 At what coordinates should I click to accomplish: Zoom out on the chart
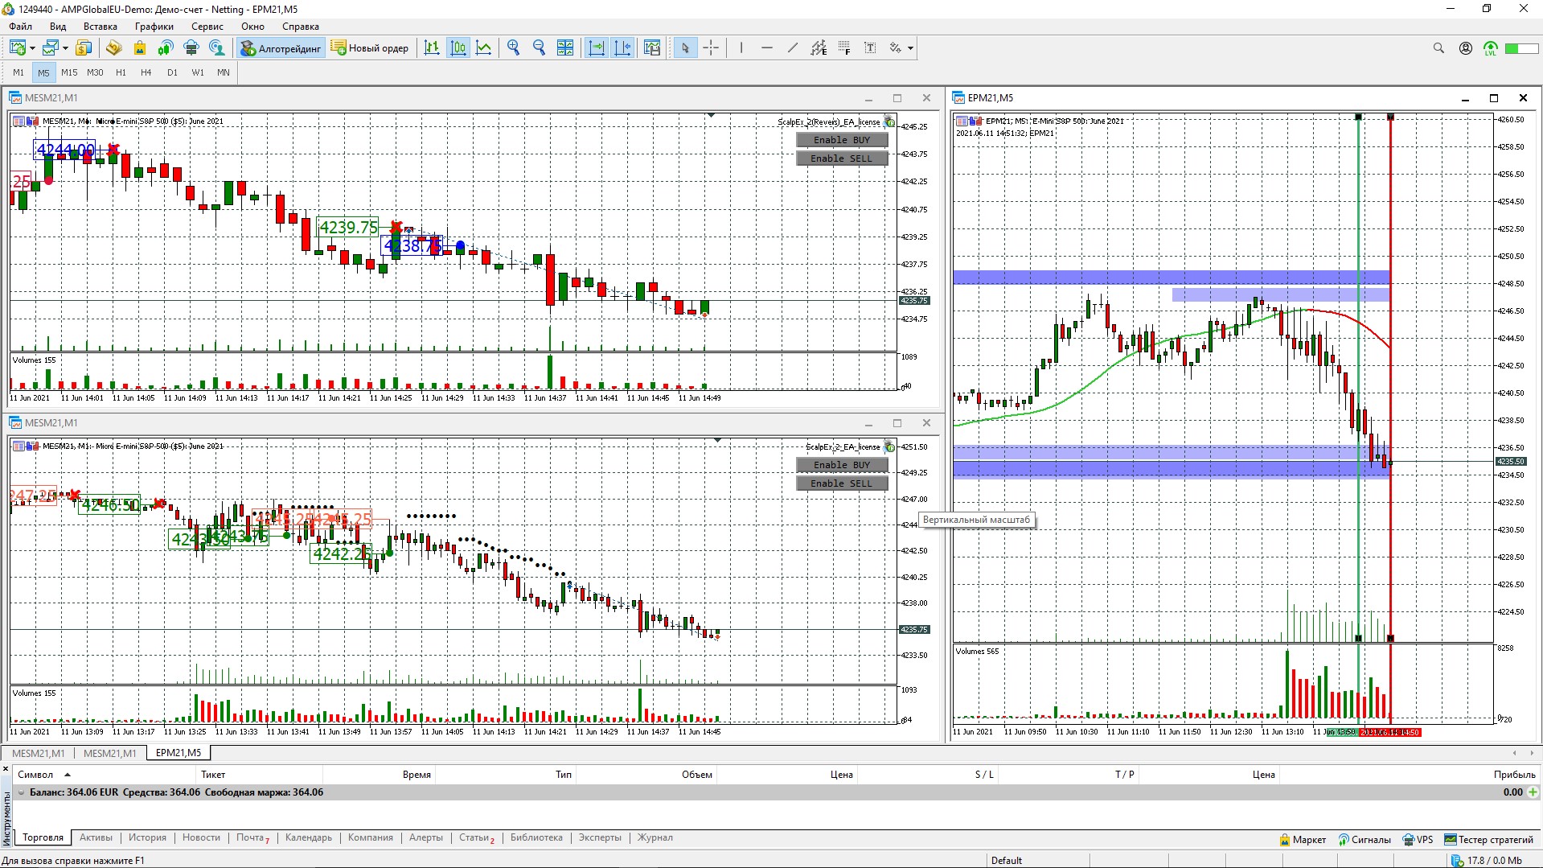(540, 48)
